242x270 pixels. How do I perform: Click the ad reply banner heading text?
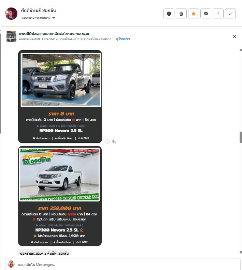pos(54,34)
